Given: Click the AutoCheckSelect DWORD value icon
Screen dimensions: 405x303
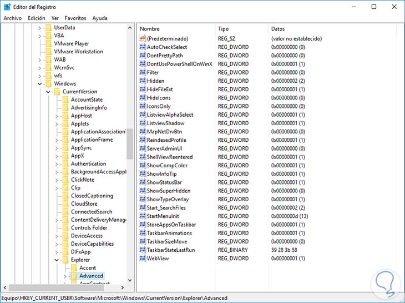Looking at the screenshot, I should (x=143, y=47).
